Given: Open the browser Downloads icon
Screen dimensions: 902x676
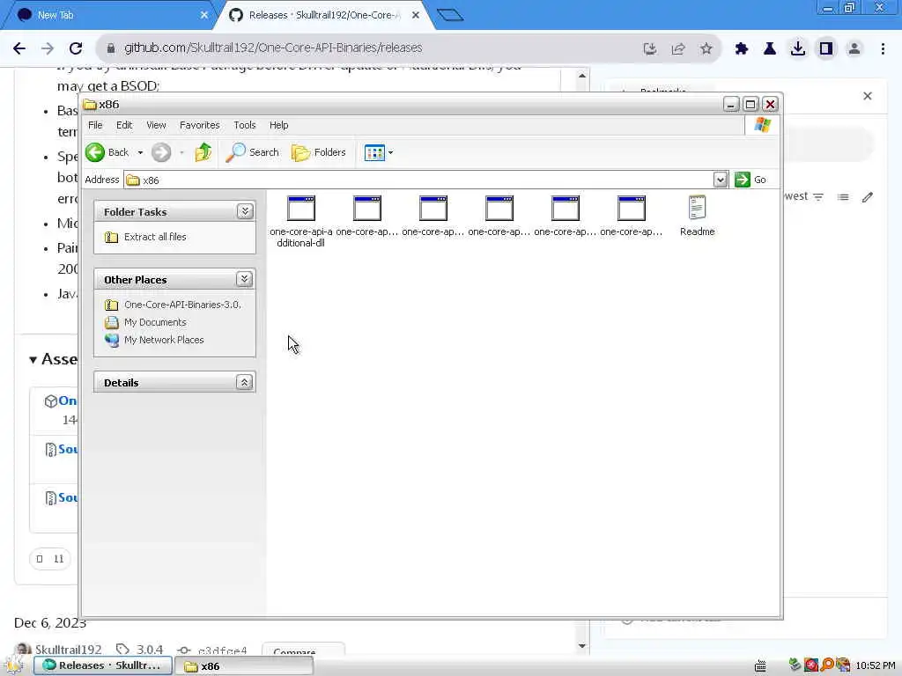Looking at the screenshot, I should click(x=798, y=49).
